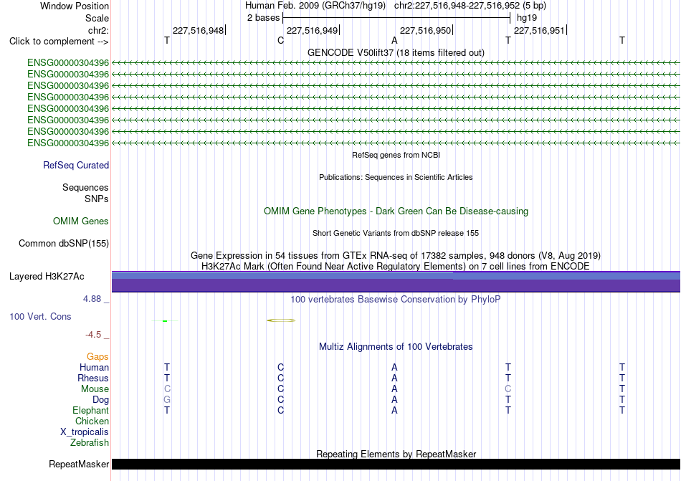Click GTEx Gene Expression track heading
Image resolution: width=681 pixels, height=481 pixels.
point(396,255)
